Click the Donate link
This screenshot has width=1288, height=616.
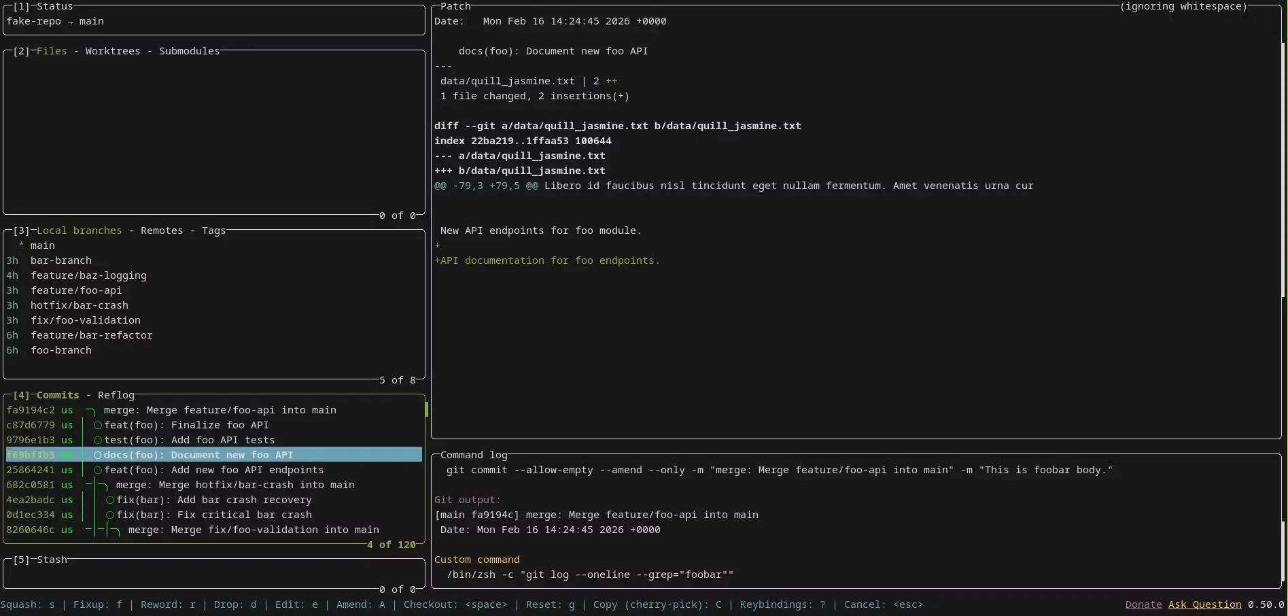pyautogui.click(x=1143, y=604)
